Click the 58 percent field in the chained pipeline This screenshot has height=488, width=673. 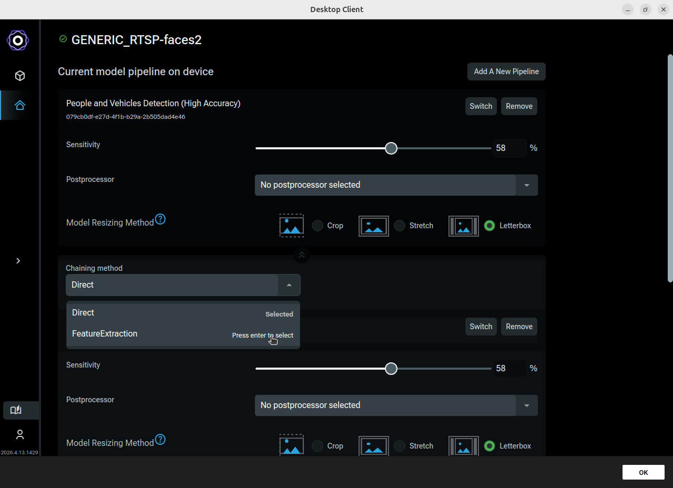tap(509, 369)
